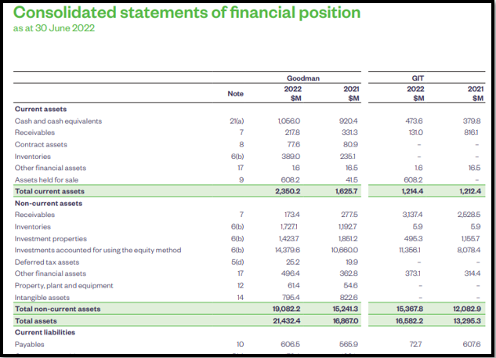Click GIT 2022 cash value 473.6
496x358 pixels.
coord(414,121)
